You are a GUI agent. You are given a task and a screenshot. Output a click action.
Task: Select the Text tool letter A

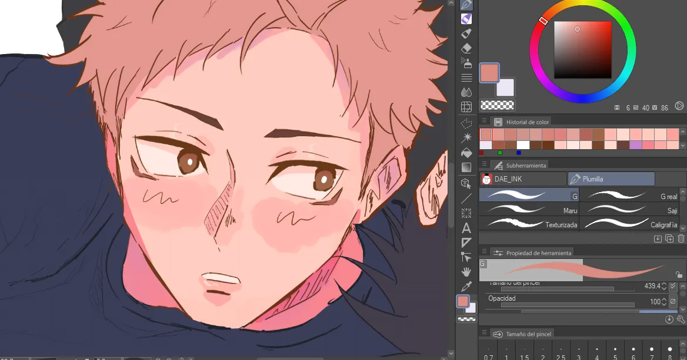[x=466, y=228]
